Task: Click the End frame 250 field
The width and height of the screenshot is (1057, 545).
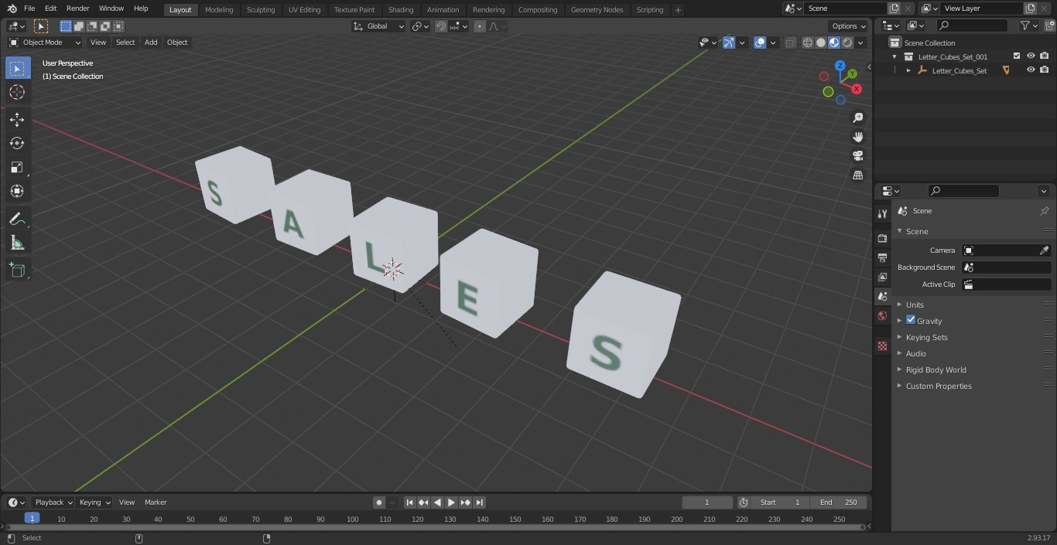Action: (839, 502)
